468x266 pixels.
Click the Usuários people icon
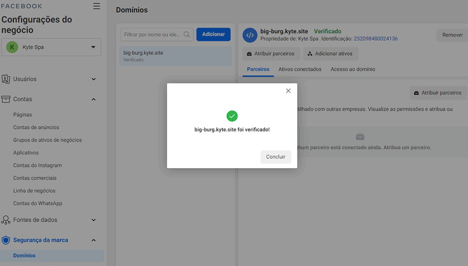tap(6, 79)
